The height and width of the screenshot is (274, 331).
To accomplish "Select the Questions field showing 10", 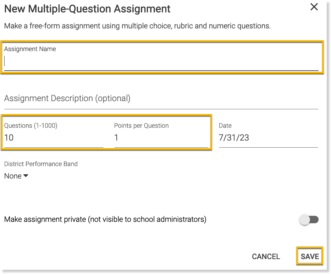I will (53, 138).
